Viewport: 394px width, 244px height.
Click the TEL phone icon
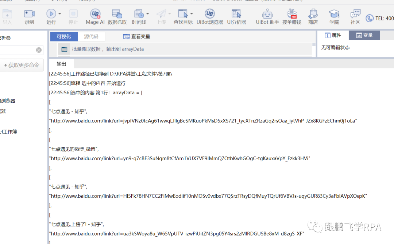click(370, 18)
